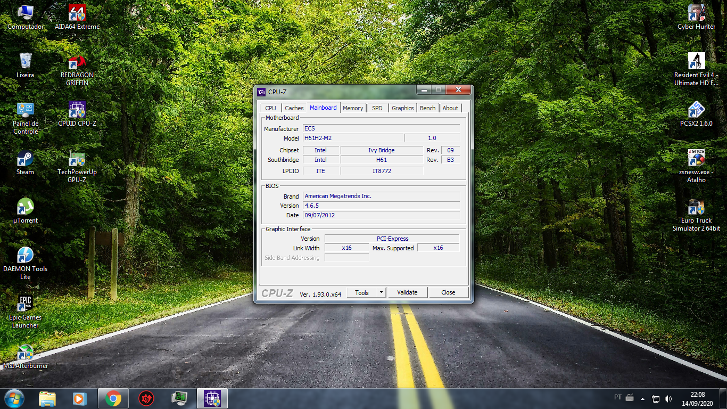Click the Validate button

click(407, 292)
